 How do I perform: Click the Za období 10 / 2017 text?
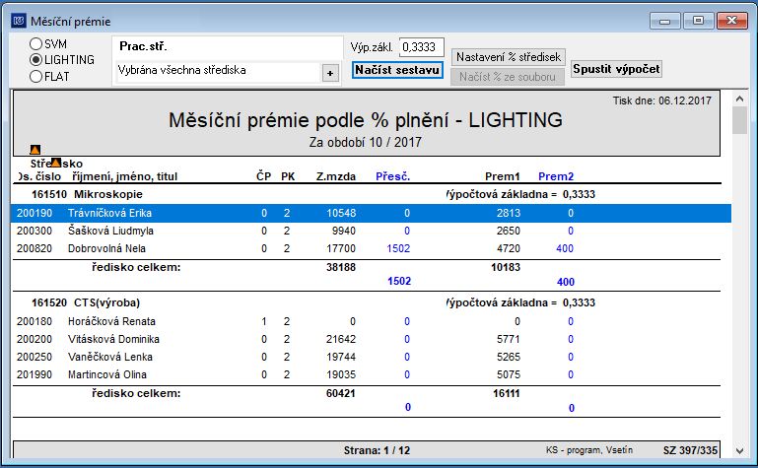(366, 143)
